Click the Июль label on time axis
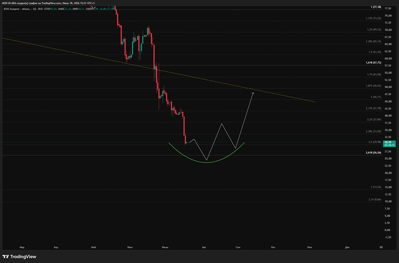This screenshot has width=399, height=263. point(165,247)
